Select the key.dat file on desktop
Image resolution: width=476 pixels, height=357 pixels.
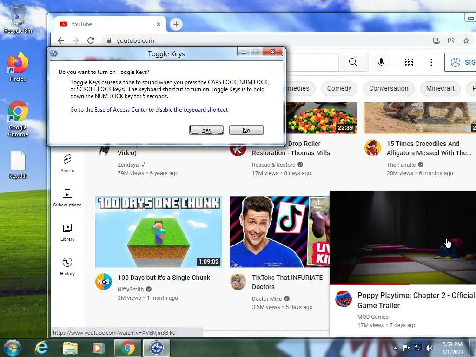click(x=18, y=165)
